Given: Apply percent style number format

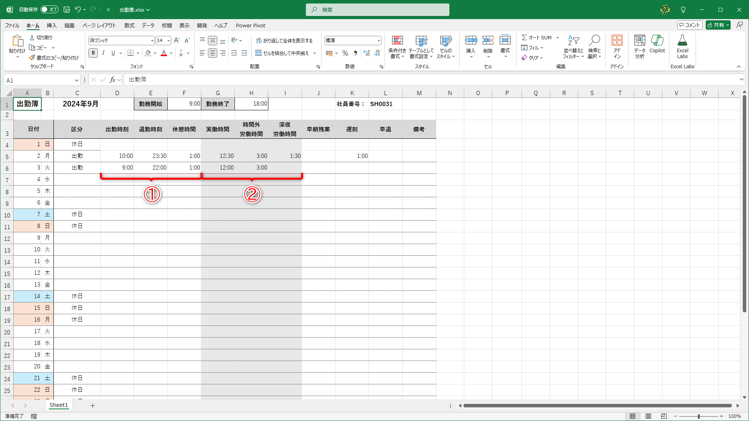Looking at the screenshot, I should (x=345, y=53).
